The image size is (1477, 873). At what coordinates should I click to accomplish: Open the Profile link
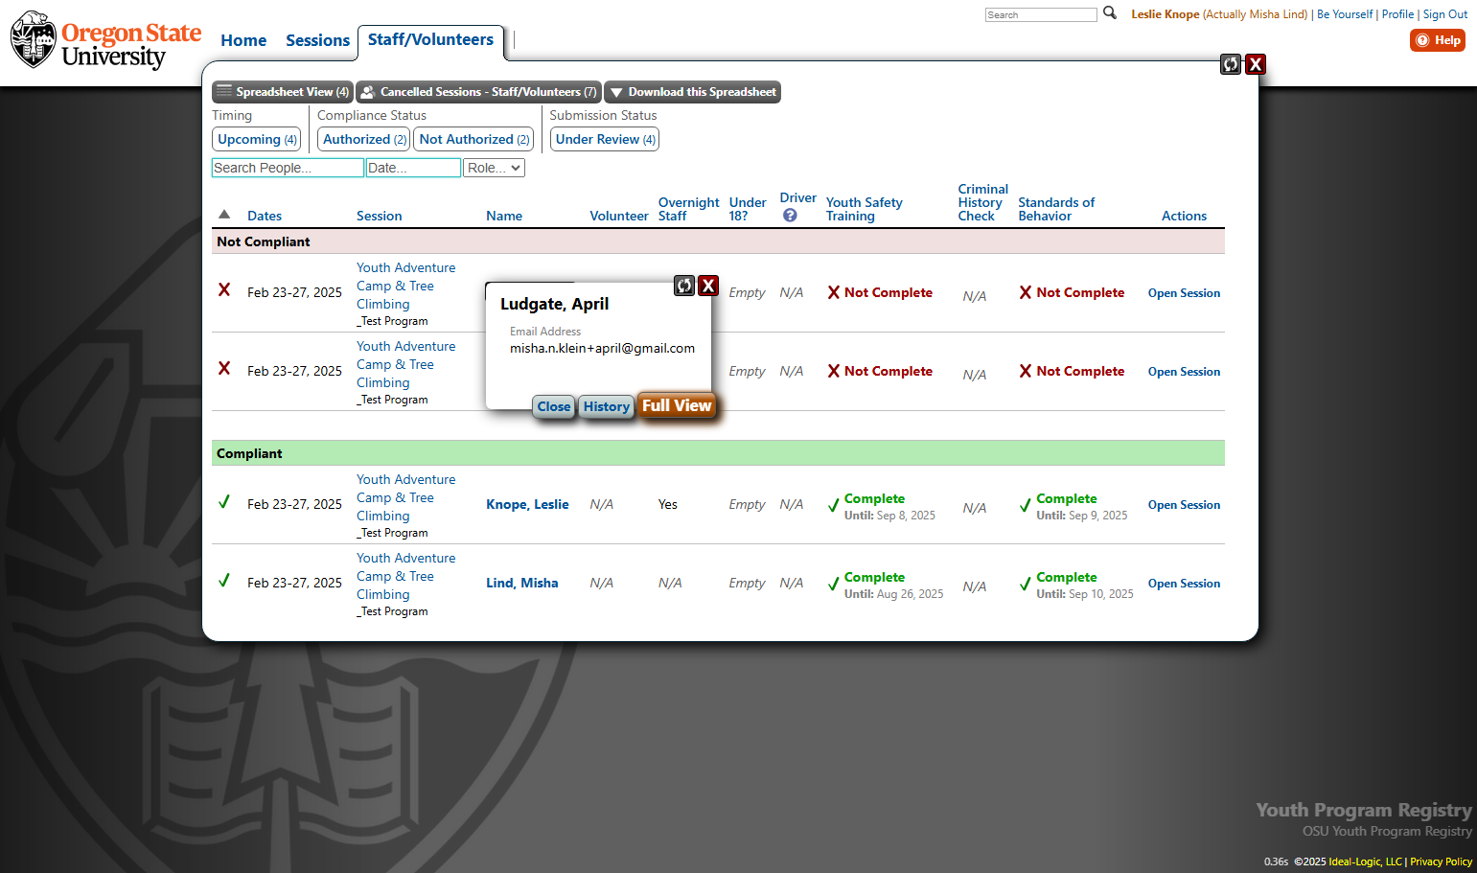(1397, 14)
